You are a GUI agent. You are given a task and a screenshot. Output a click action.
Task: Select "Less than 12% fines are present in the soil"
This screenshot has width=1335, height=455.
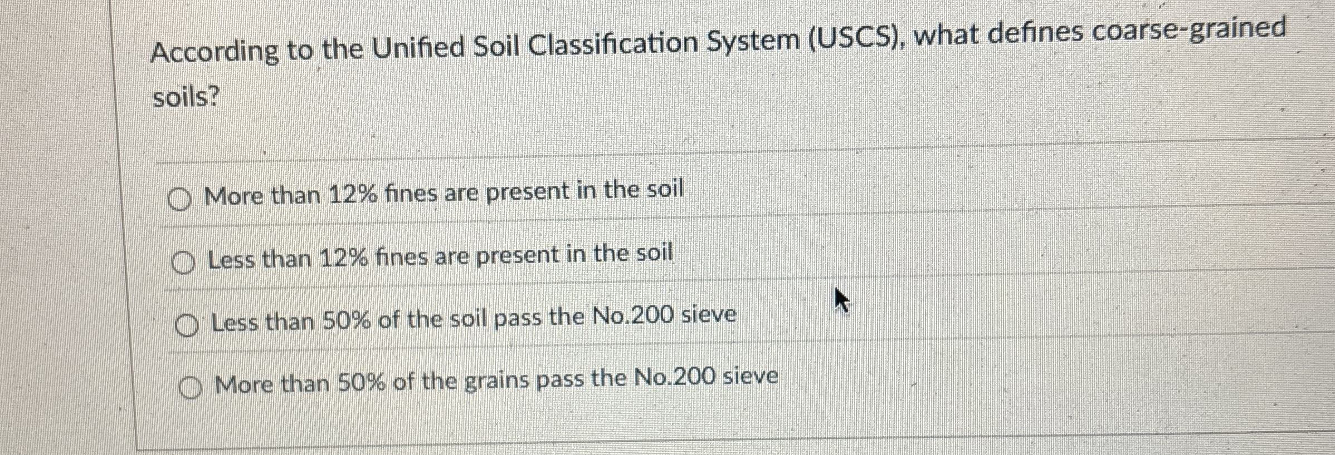440,256
